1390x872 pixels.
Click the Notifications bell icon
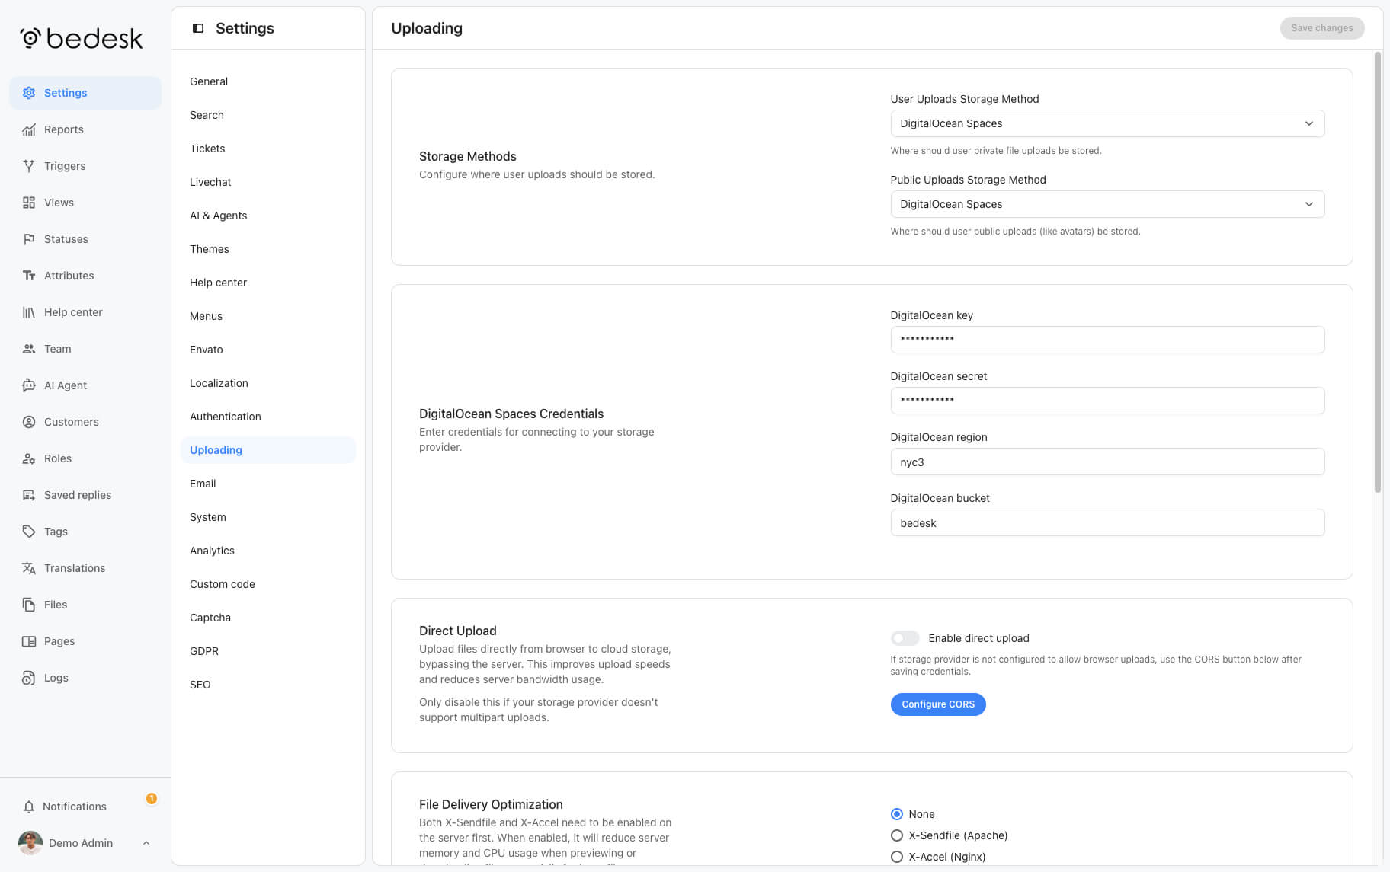click(x=29, y=807)
